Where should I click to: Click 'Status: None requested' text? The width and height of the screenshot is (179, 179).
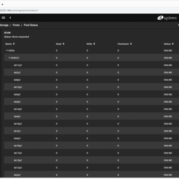17,37
